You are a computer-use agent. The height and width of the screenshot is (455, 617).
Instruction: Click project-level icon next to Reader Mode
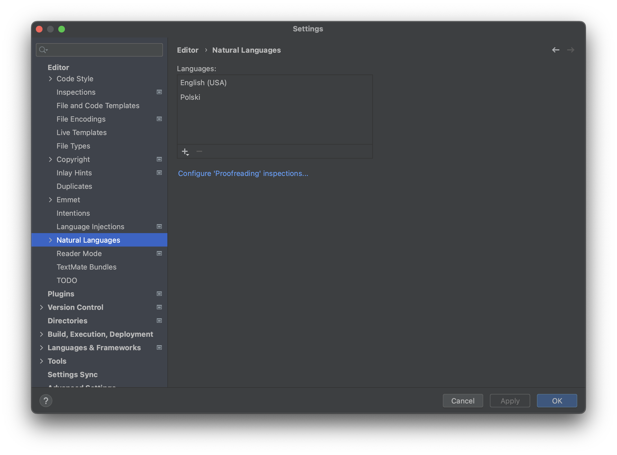[159, 254]
